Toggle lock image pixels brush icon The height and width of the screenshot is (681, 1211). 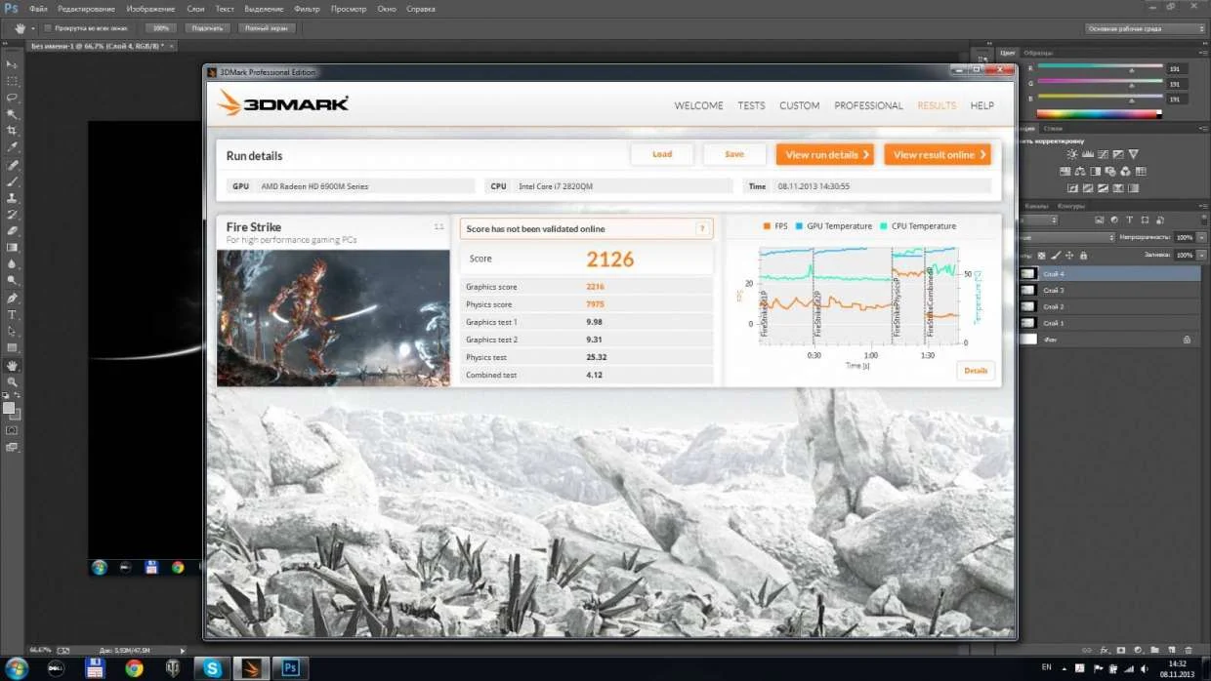tap(1056, 256)
